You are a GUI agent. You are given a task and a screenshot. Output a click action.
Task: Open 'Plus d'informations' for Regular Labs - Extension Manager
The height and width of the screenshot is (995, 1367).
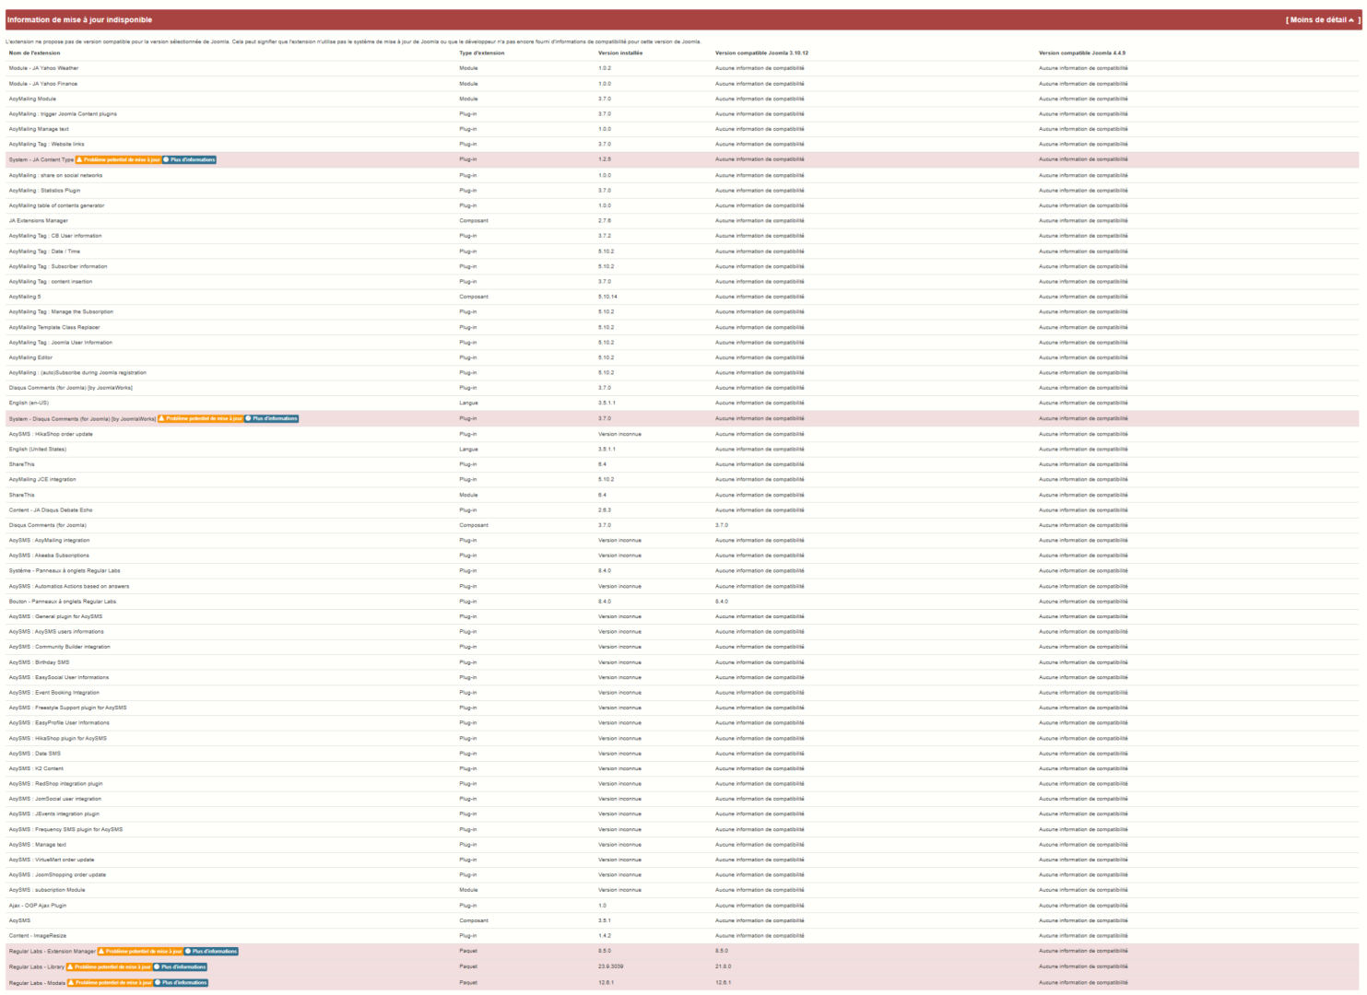(211, 952)
